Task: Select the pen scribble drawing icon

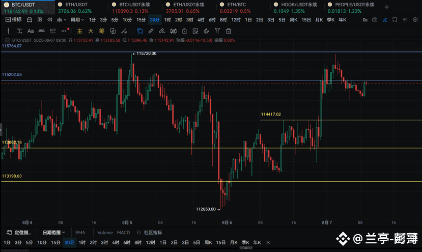Action: pos(162,31)
